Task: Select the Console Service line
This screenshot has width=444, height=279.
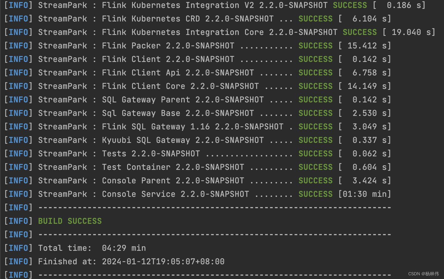Action: (198, 194)
